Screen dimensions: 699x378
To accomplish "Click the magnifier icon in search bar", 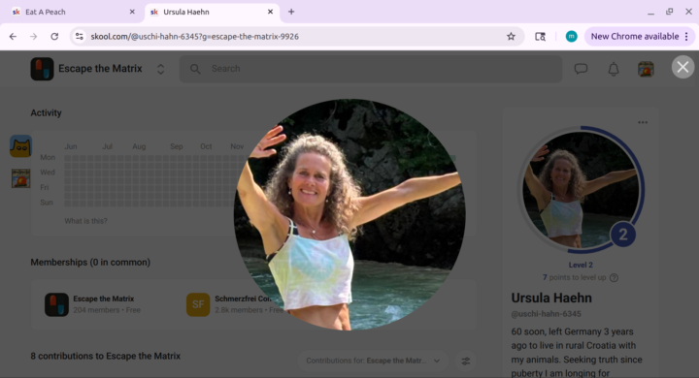I will click(195, 69).
